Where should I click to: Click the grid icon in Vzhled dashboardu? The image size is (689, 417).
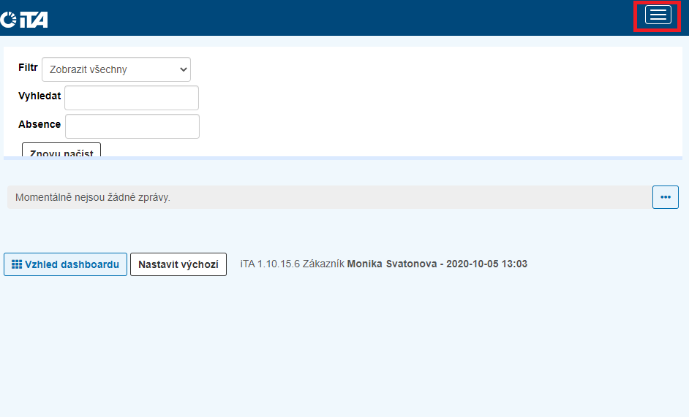point(17,264)
